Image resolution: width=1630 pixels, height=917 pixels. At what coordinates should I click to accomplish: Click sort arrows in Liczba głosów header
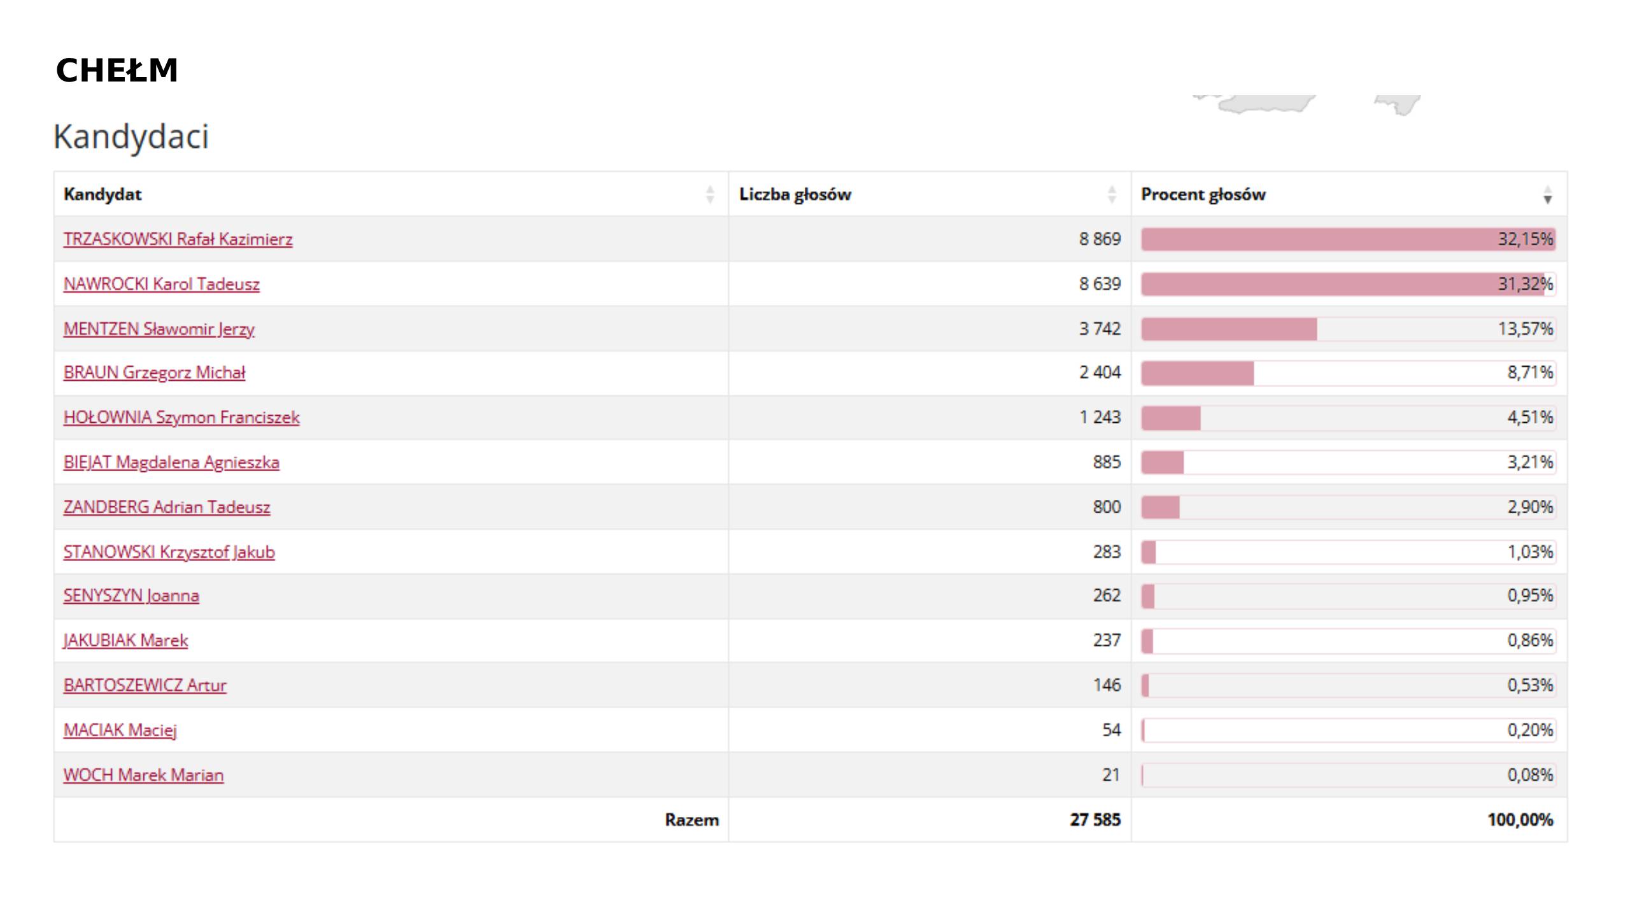pos(1112,194)
